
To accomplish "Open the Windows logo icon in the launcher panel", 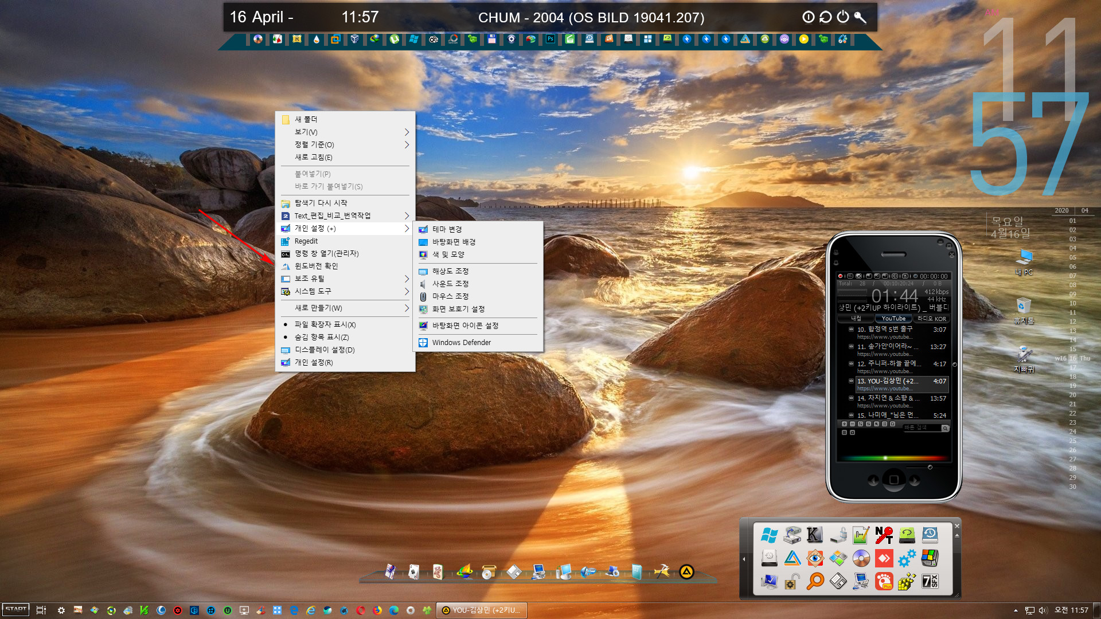I will (x=769, y=535).
